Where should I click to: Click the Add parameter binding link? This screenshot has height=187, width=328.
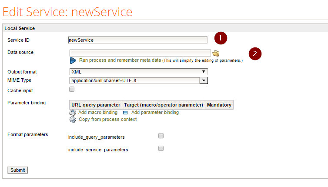pyautogui.click(x=155, y=112)
